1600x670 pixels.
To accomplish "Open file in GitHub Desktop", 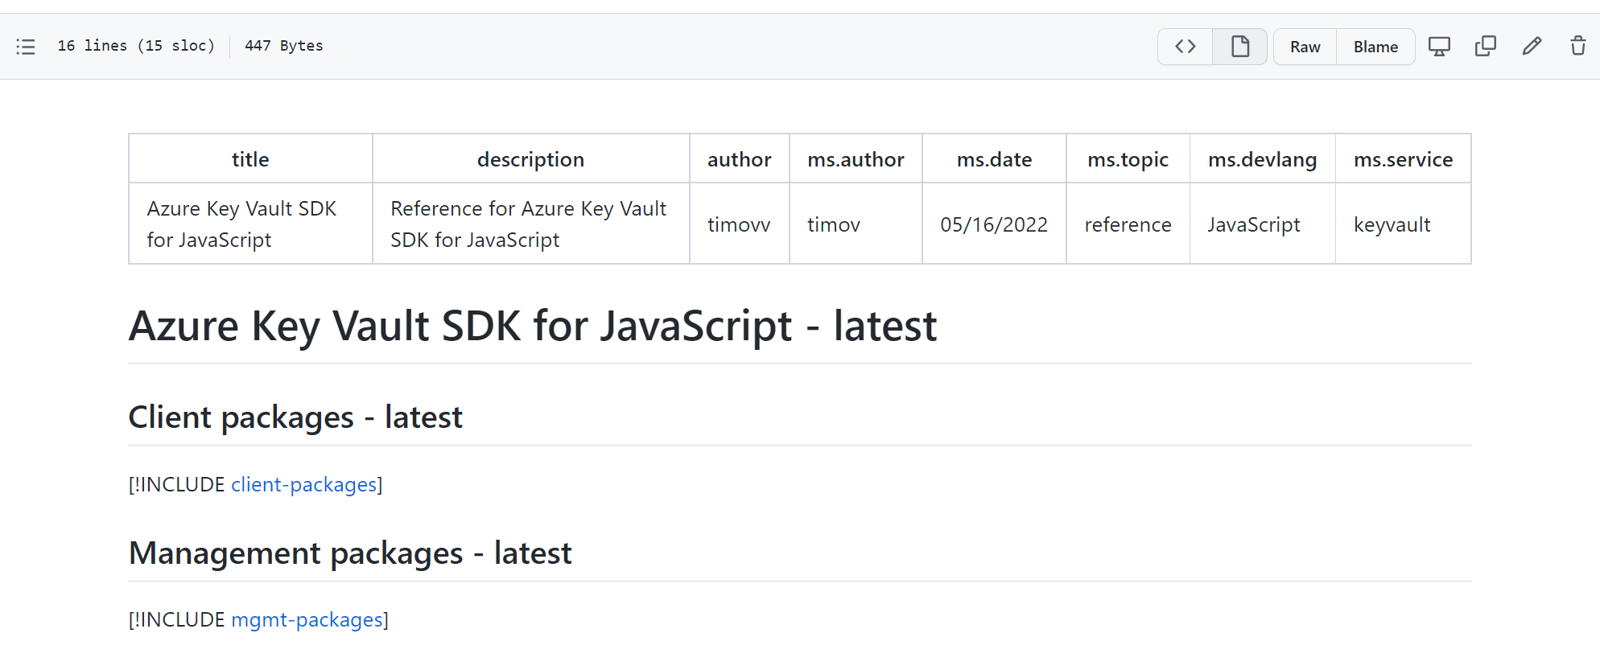I will tap(1439, 47).
